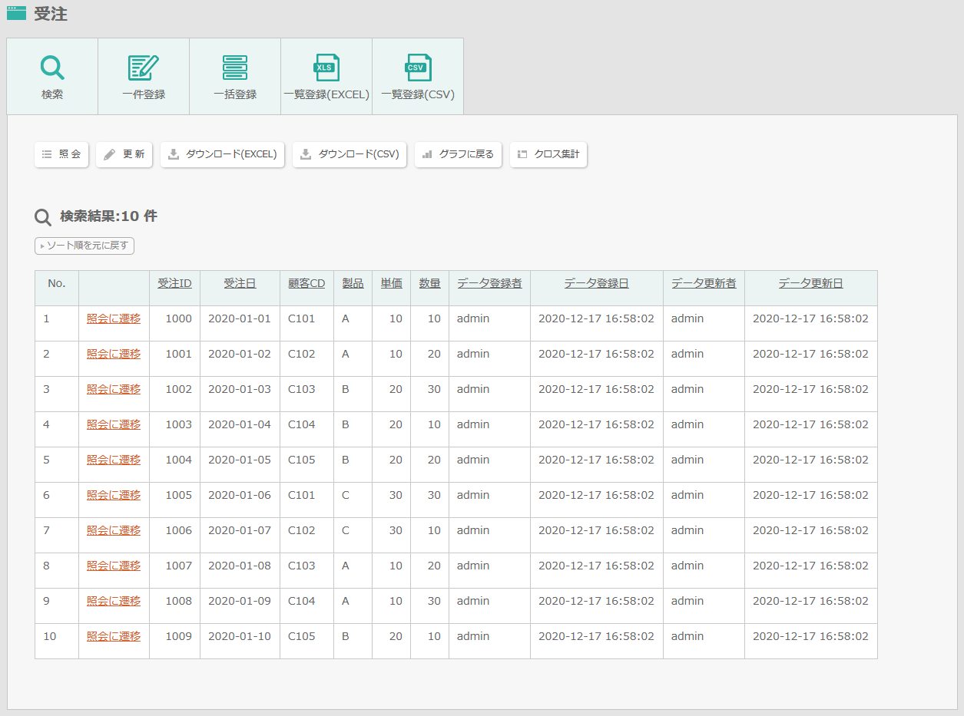Click the CSV file icon

point(418,68)
